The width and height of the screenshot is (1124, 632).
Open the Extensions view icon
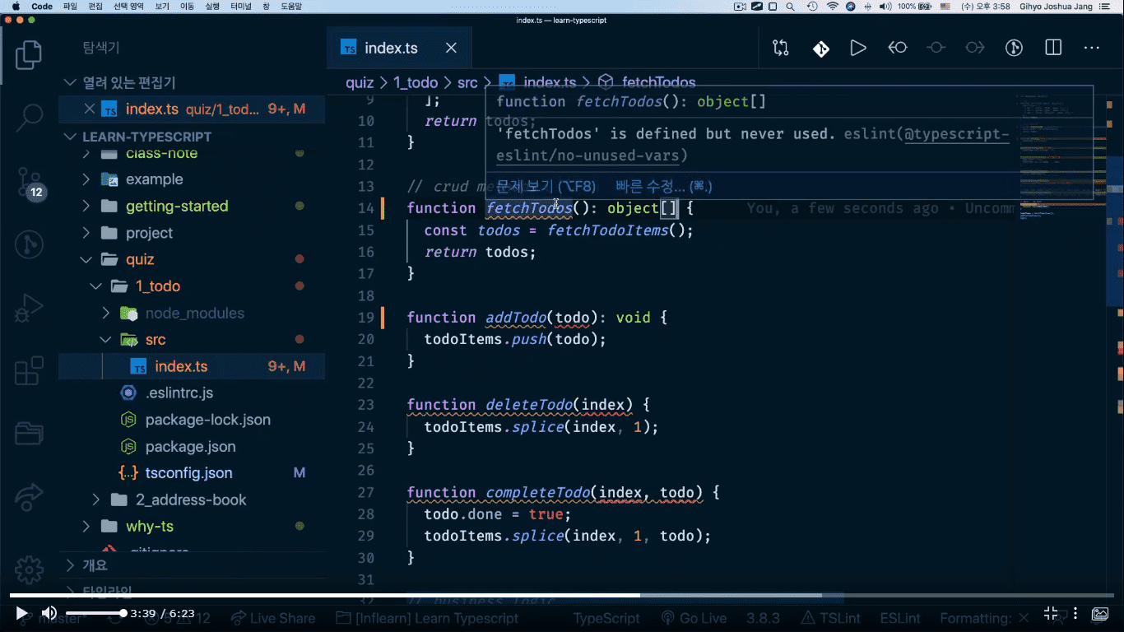pos(29,371)
